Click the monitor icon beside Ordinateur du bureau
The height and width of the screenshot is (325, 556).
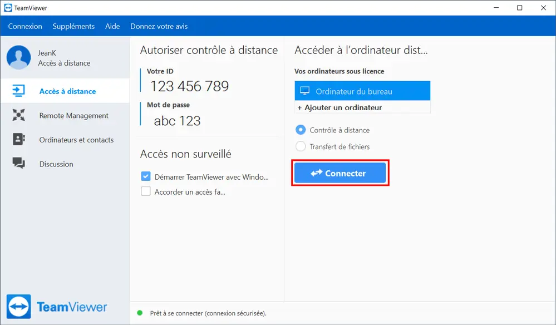(304, 91)
